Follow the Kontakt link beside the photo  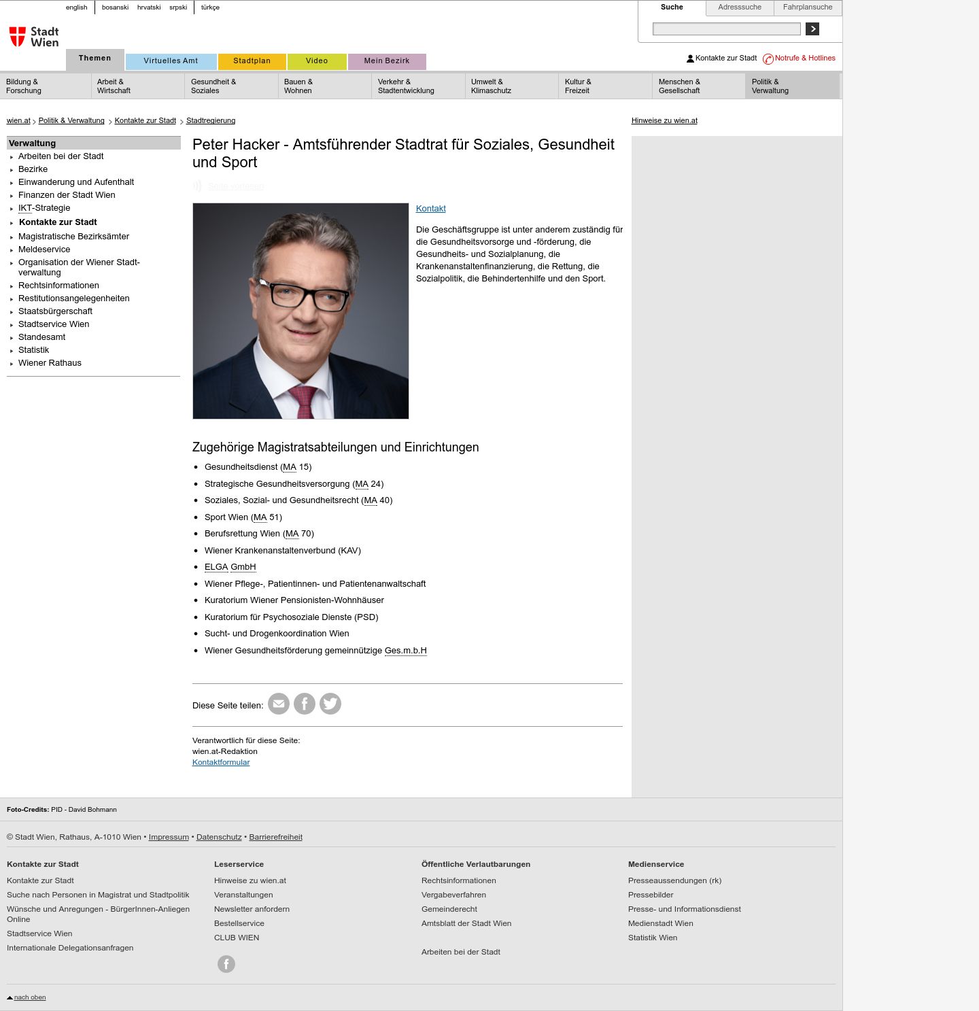[x=431, y=209]
